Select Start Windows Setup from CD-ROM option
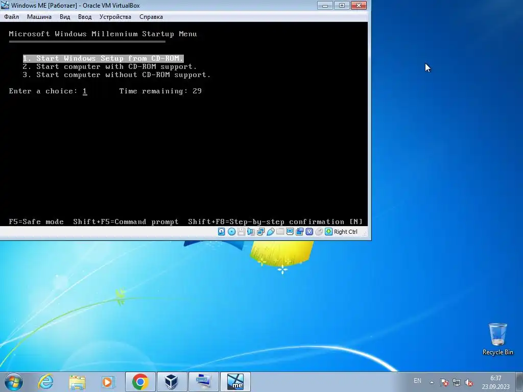This screenshot has width=523, height=392. click(103, 58)
